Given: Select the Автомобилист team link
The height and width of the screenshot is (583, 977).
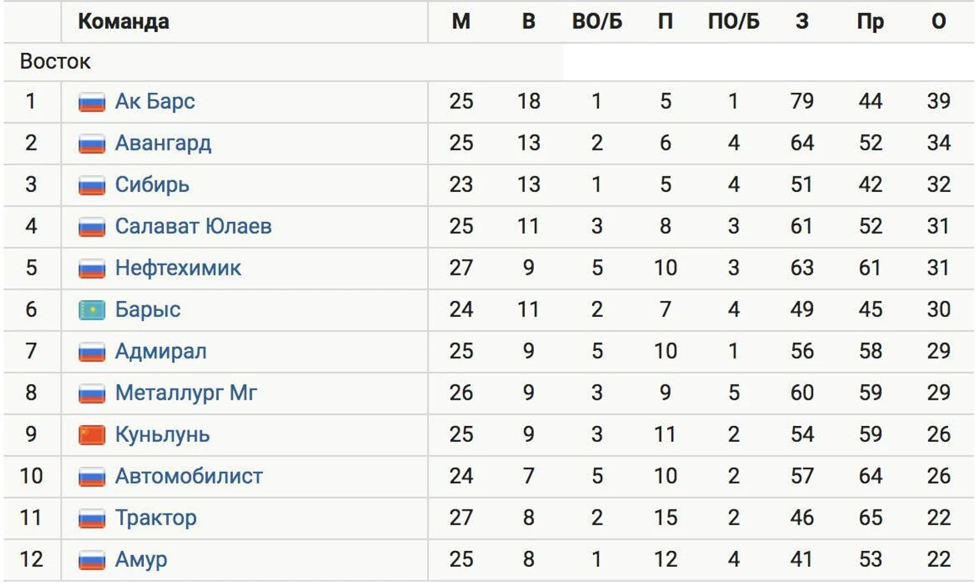Looking at the screenshot, I should click(x=189, y=476).
